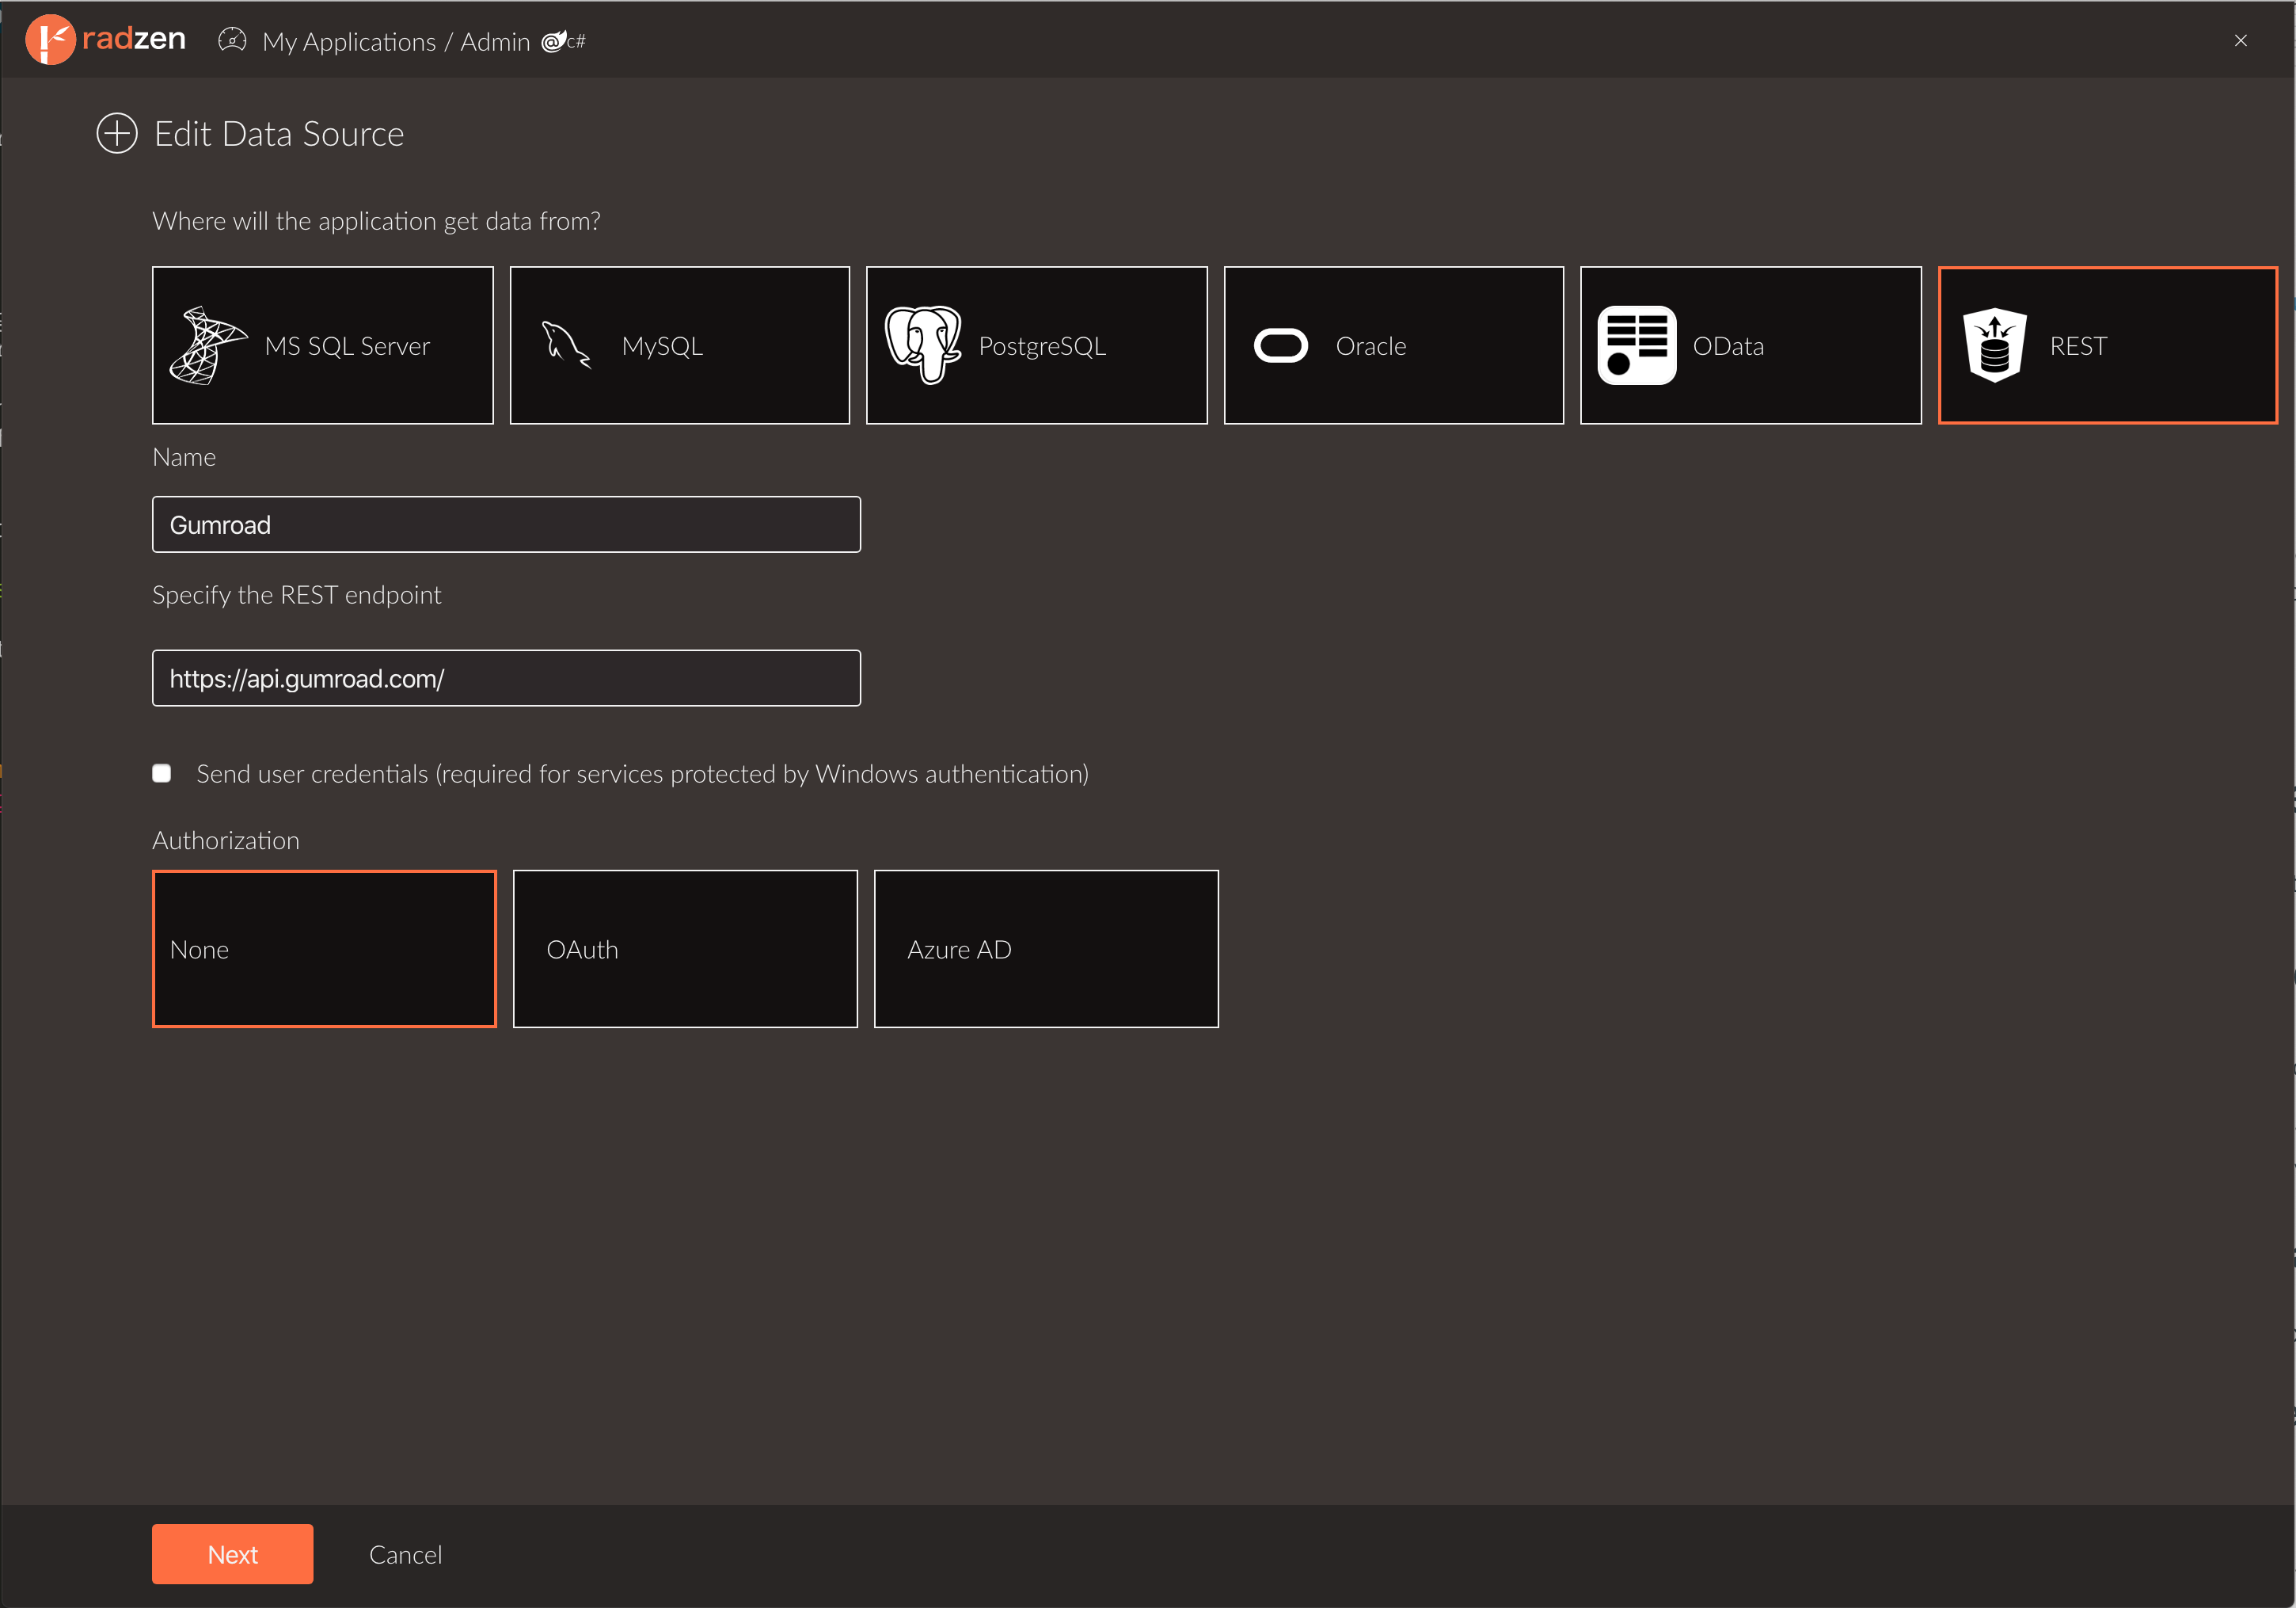Select the MS SQL Server data source tile

point(323,345)
